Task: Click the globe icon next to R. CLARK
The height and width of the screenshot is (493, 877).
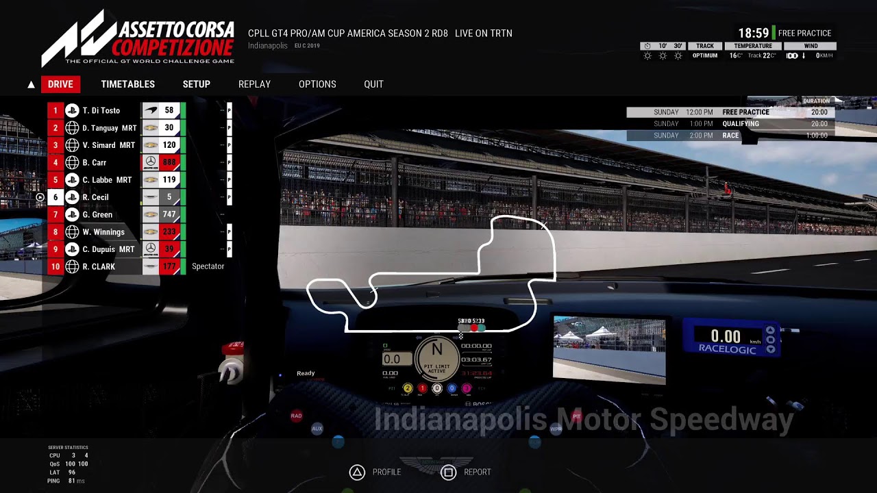Action: click(72, 266)
